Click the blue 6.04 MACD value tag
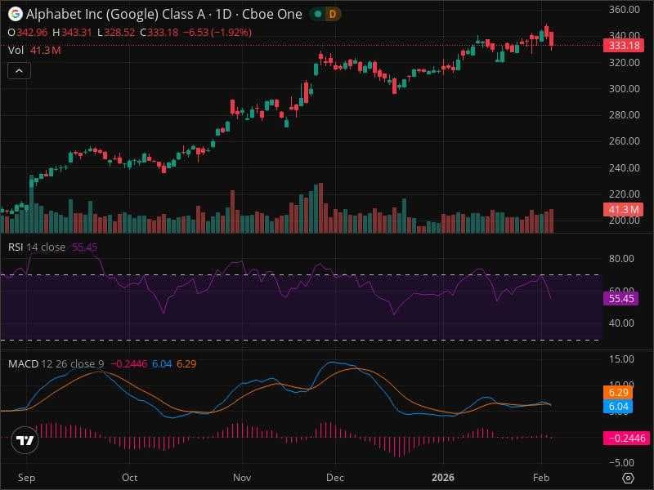 [x=618, y=407]
